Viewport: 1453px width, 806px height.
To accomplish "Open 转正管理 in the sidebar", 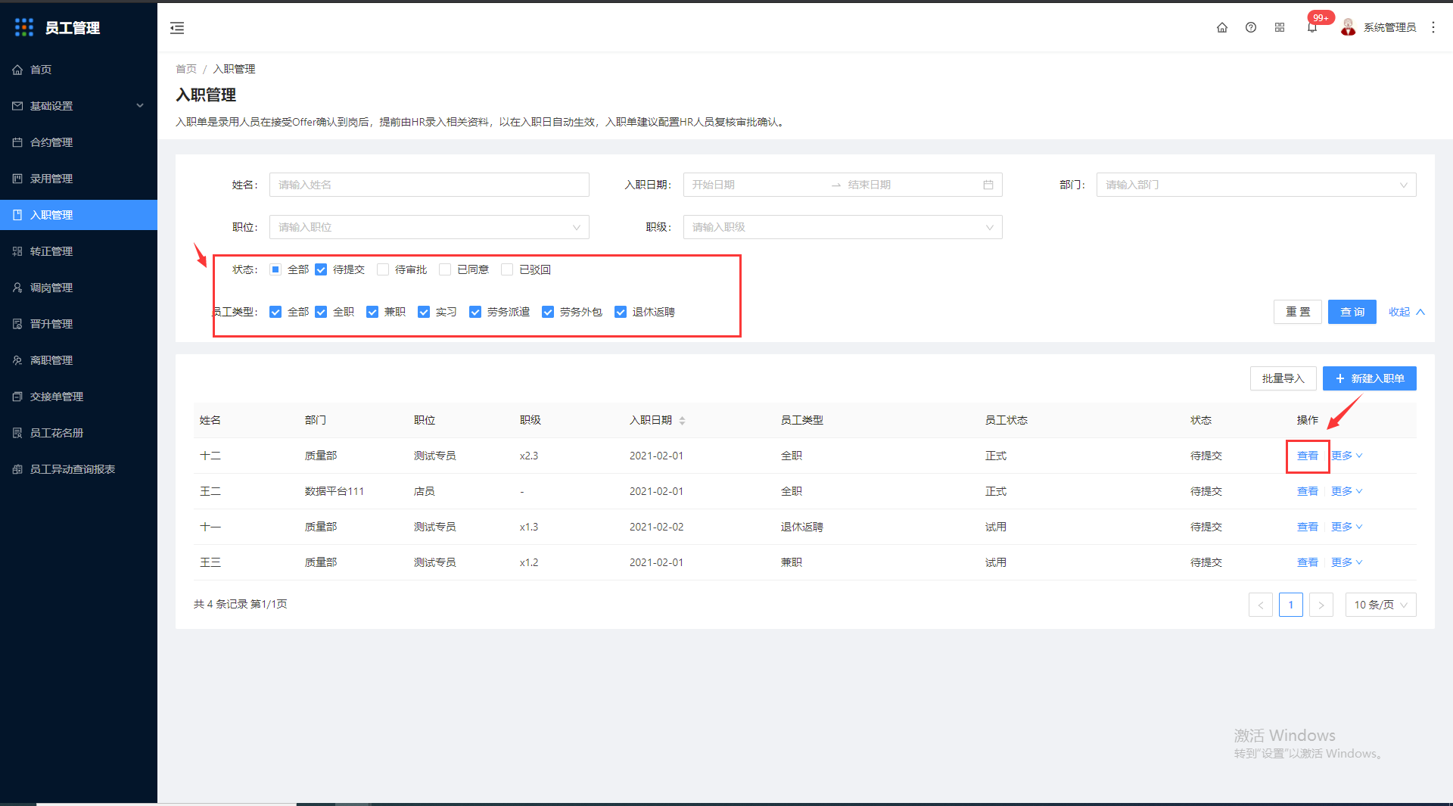I will (x=79, y=251).
